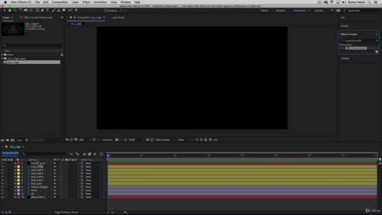The width and height of the screenshot is (382, 215).
Task: Select the Hand tool
Action: pos(10,11)
